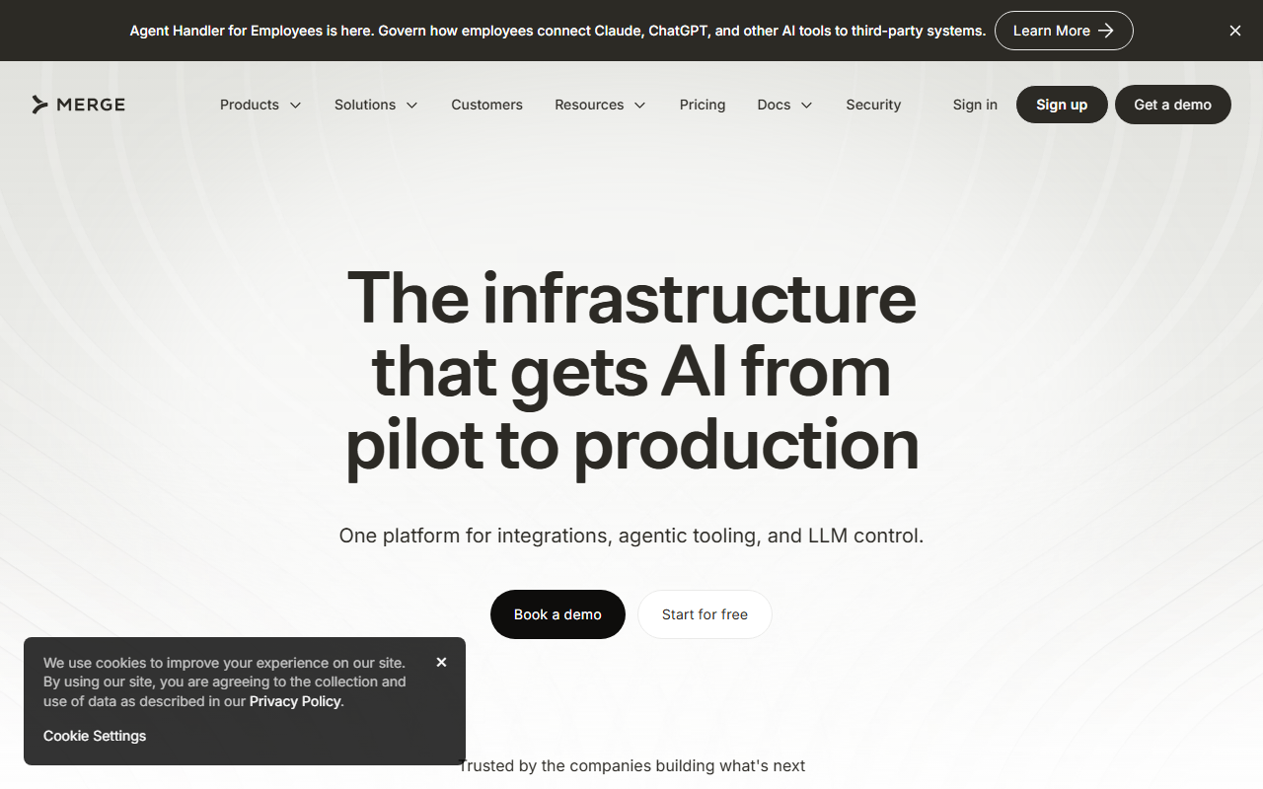Expand the Products menu
The height and width of the screenshot is (789, 1263).
click(x=260, y=105)
